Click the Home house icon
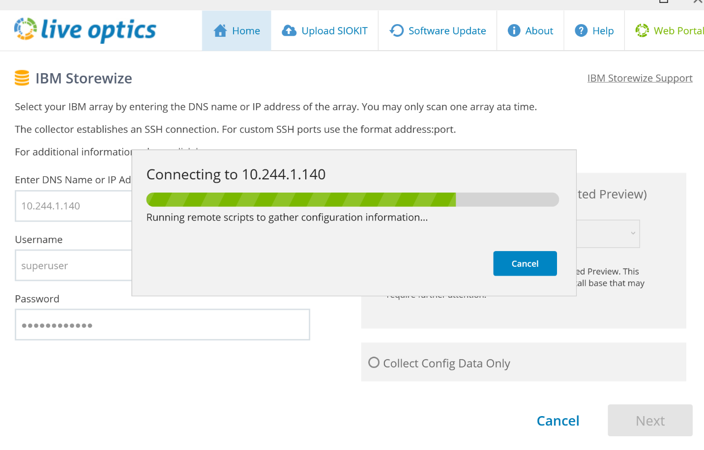Screen dimensions: 704x450 pos(220,31)
